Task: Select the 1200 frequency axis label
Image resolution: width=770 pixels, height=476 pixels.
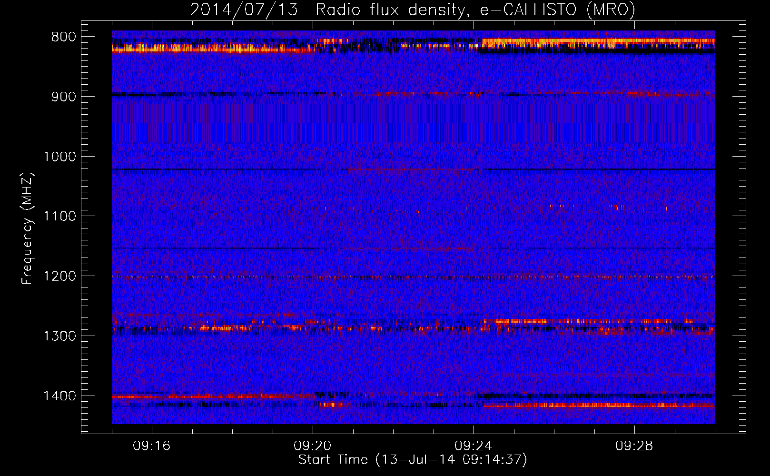Action: (x=59, y=277)
